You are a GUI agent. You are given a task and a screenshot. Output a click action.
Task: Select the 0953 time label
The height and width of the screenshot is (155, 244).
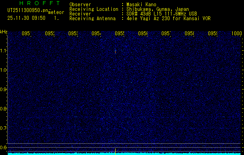(73, 33)
